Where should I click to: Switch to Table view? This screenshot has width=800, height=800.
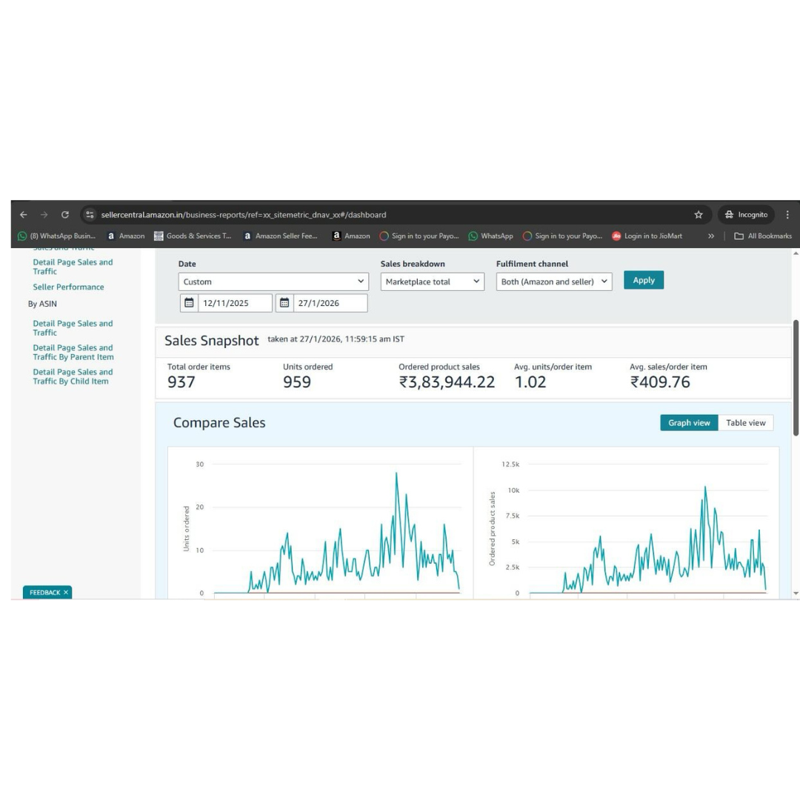click(745, 423)
